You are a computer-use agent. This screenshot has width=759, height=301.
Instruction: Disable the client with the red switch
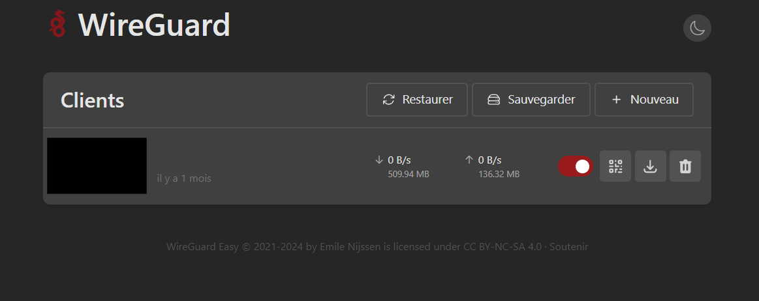point(575,166)
